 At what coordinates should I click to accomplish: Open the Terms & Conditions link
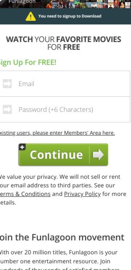point(25,194)
